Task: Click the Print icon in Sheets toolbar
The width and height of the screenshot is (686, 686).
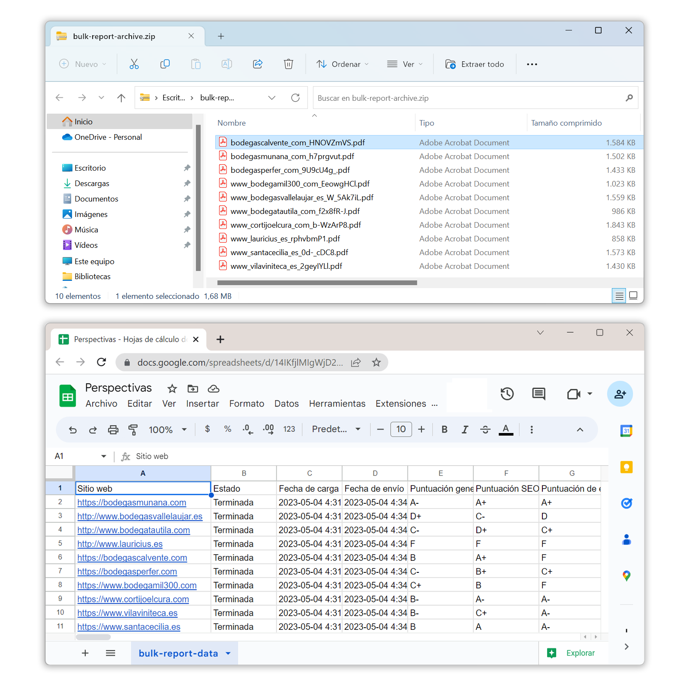Action: click(113, 430)
